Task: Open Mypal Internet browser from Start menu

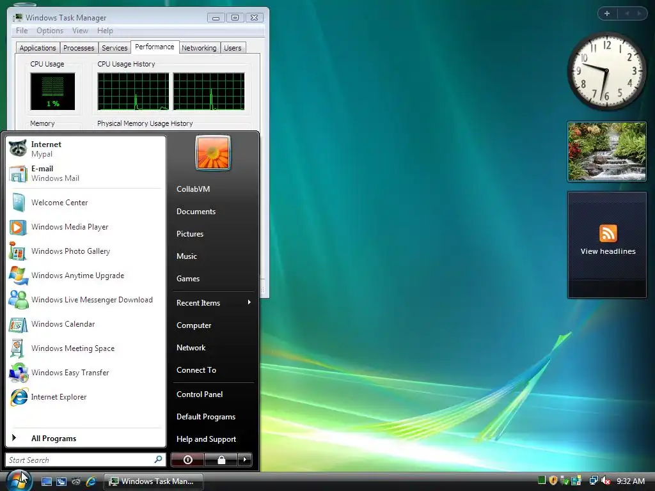Action: point(86,149)
